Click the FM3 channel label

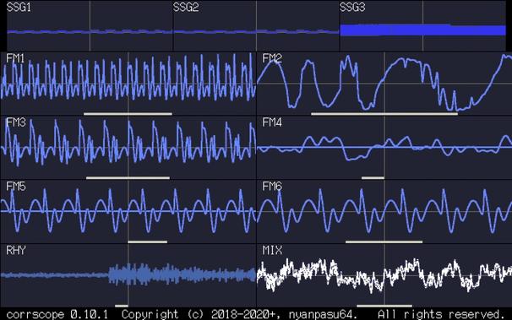tap(16, 122)
